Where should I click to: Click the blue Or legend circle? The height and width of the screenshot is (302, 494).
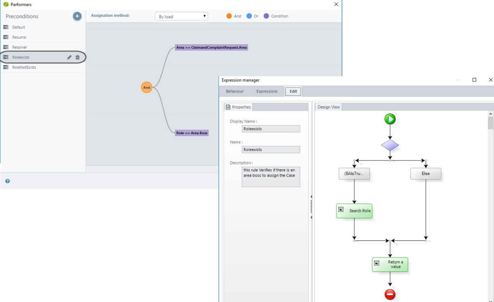point(249,16)
